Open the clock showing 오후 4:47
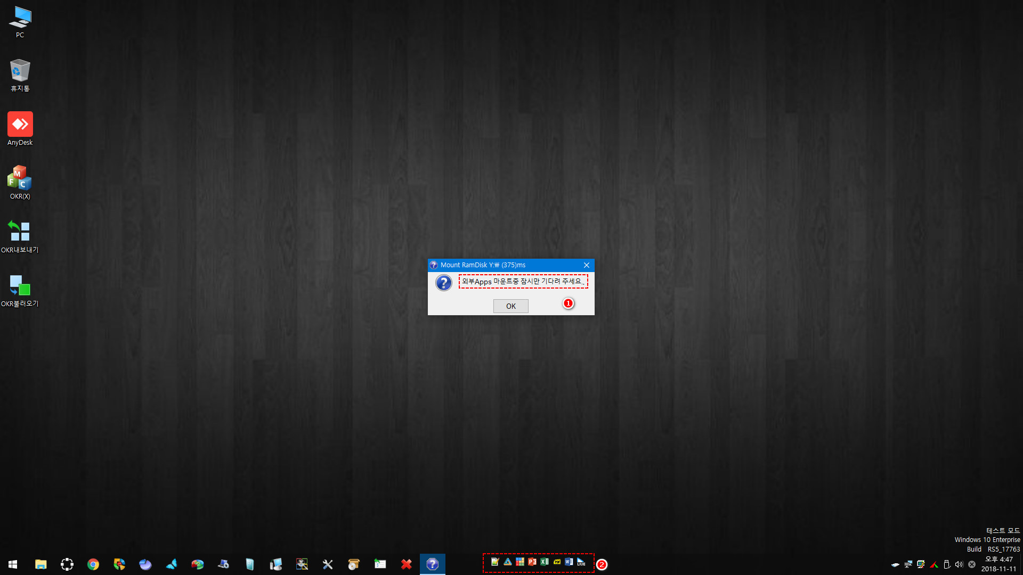The width and height of the screenshot is (1023, 575). pyautogui.click(x=999, y=564)
